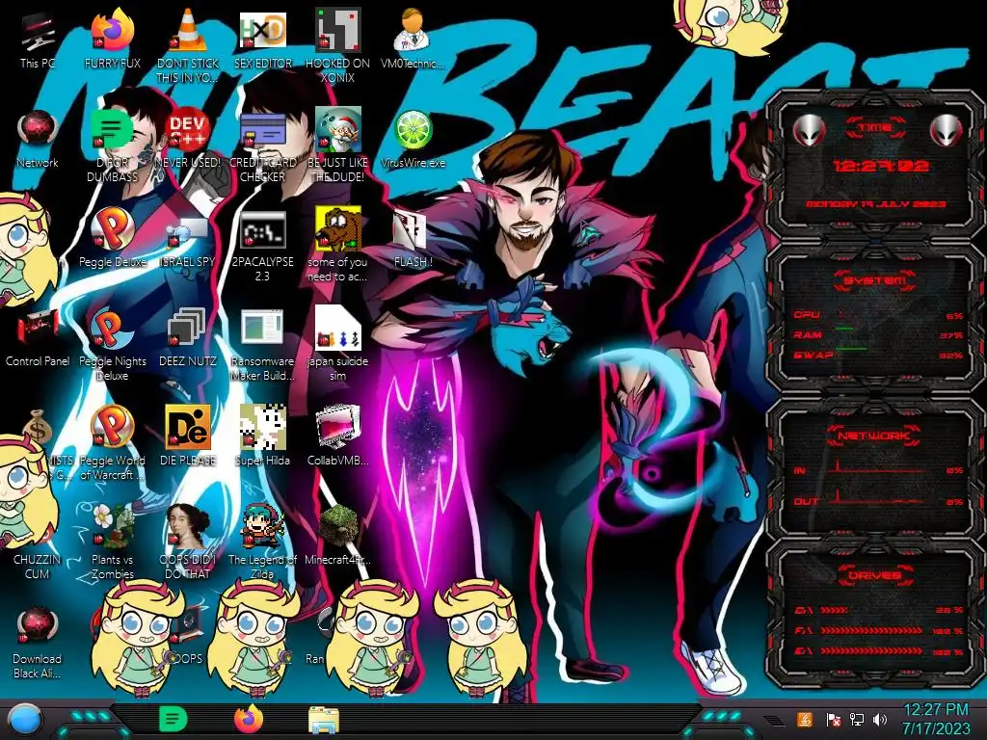Click the SYSTEM widget header
The image size is (987, 740).
(x=875, y=280)
